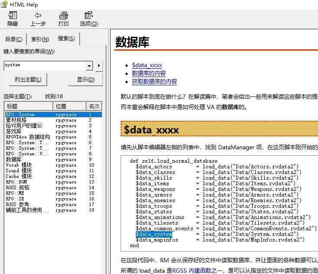Select the RPG::SE result row
Screen dimensions: 318x274
53,199
